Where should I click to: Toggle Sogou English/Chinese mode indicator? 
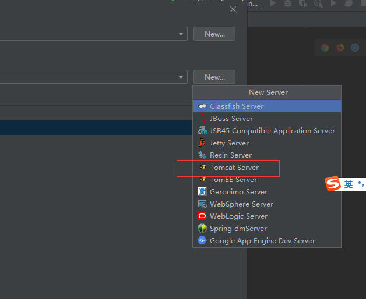(x=349, y=184)
